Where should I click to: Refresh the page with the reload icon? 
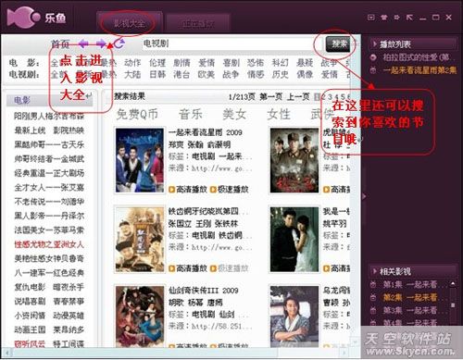click(x=119, y=43)
